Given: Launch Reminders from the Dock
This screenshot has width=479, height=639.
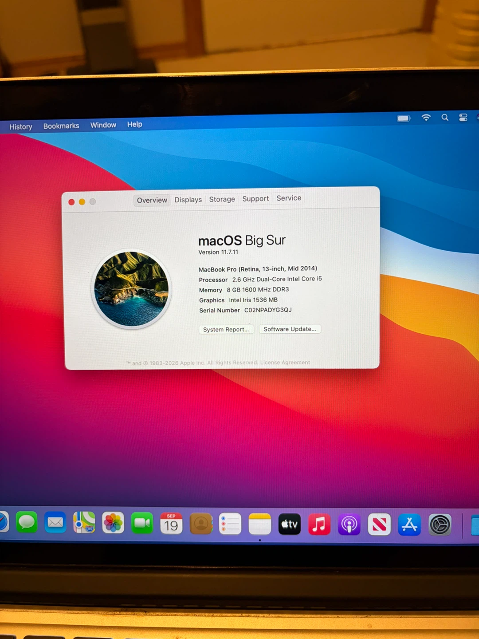Looking at the screenshot, I should 230,524.
